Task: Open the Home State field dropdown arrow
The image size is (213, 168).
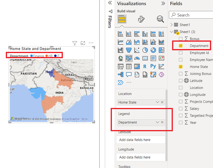Action: coord(158,102)
